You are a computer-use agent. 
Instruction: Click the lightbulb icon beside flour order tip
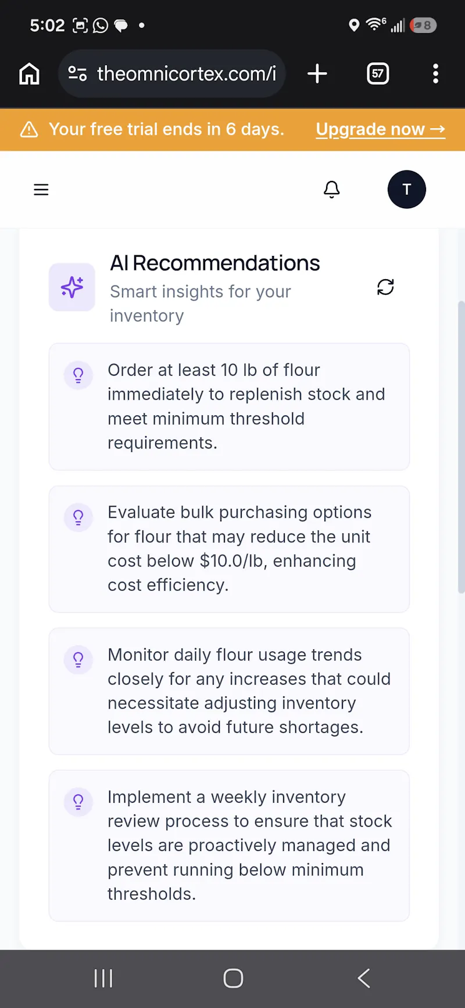coord(78,375)
